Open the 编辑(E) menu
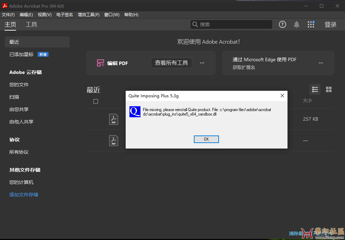 [26, 15]
